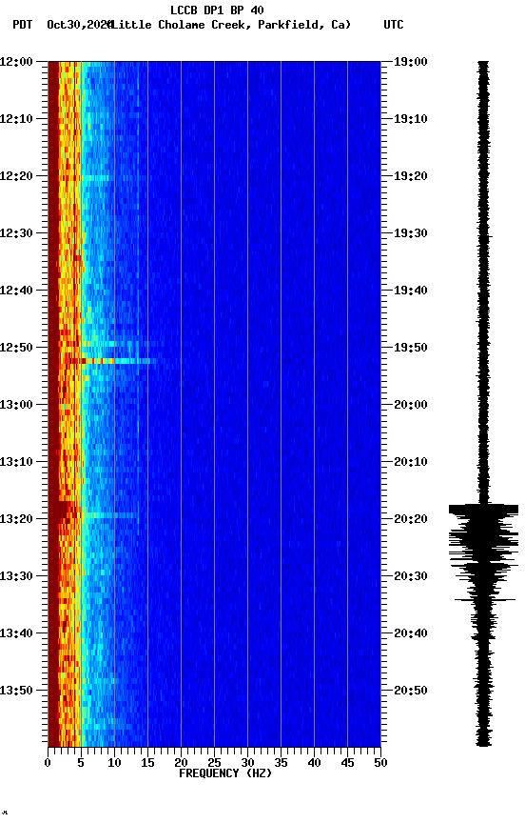
Task: Click the '19:50' UTC time label
Action: coord(411,348)
